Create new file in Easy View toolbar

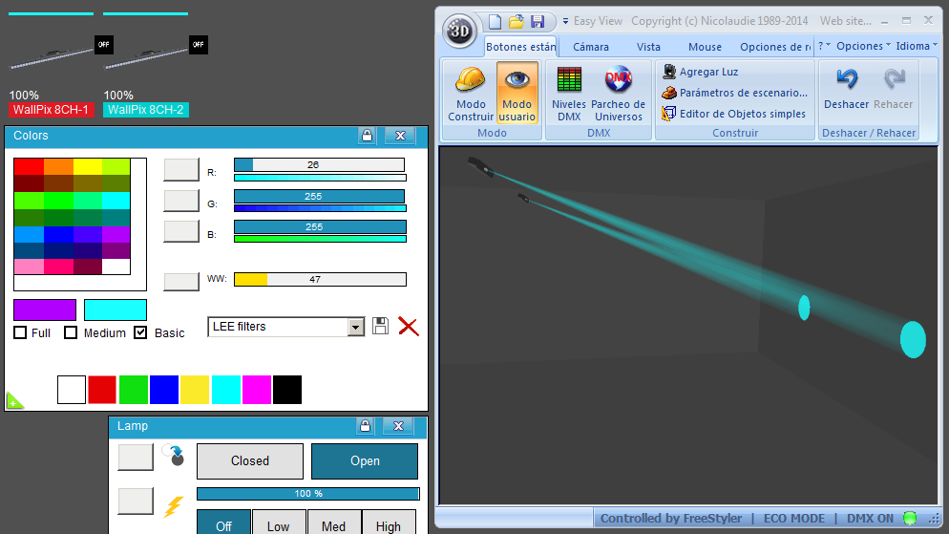496,22
